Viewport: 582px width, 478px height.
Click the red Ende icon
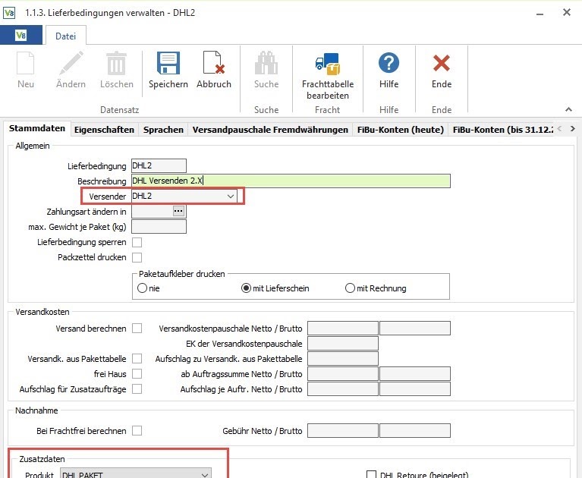pos(442,63)
